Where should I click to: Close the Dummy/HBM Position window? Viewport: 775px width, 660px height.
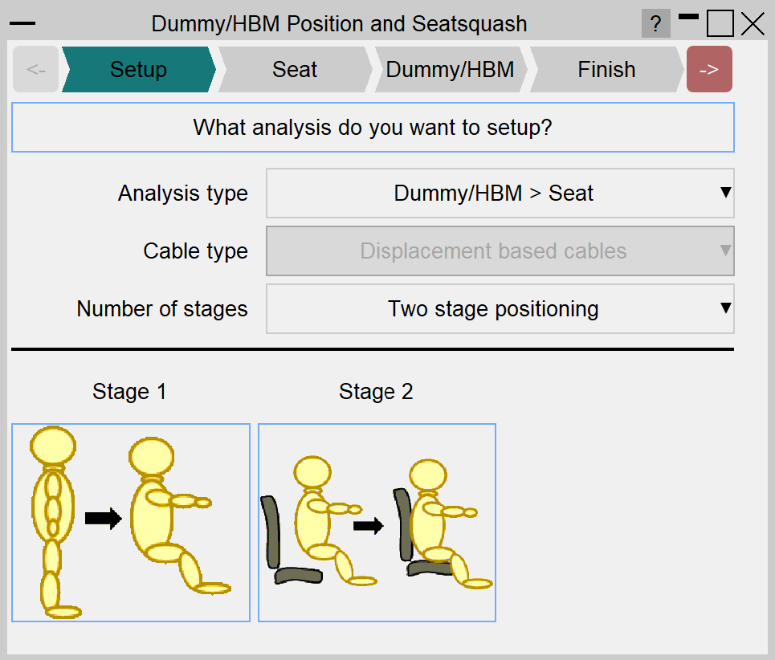click(x=753, y=24)
